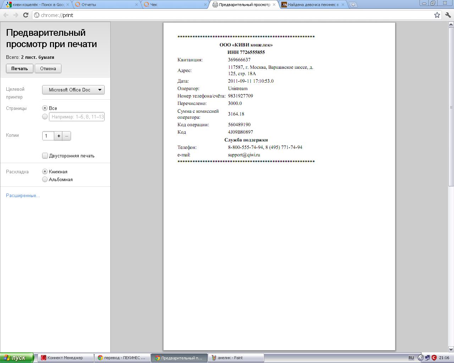Click the RU language indicator
The width and height of the screenshot is (454, 363).
pos(411,358)
